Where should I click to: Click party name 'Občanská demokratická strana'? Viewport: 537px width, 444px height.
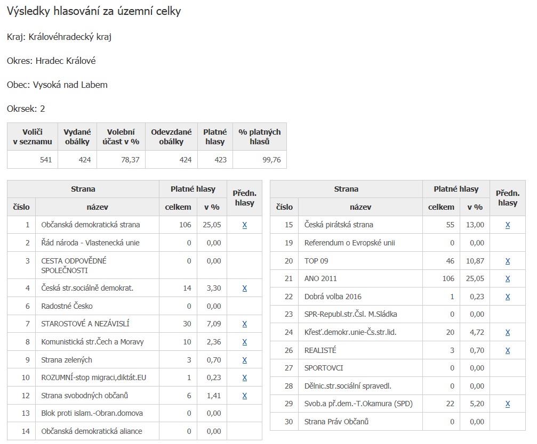(x=91, y=225)
